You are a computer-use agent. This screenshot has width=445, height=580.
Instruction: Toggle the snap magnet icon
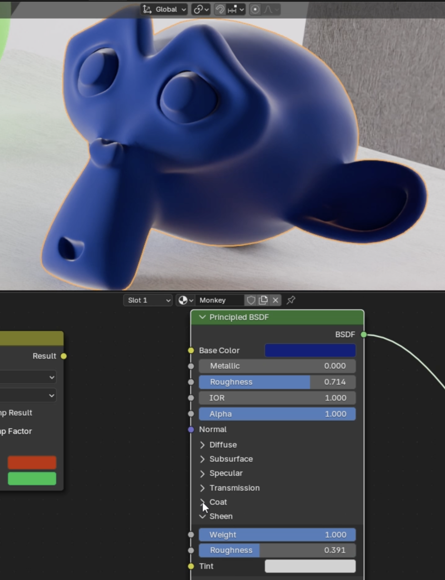point(220,10)
